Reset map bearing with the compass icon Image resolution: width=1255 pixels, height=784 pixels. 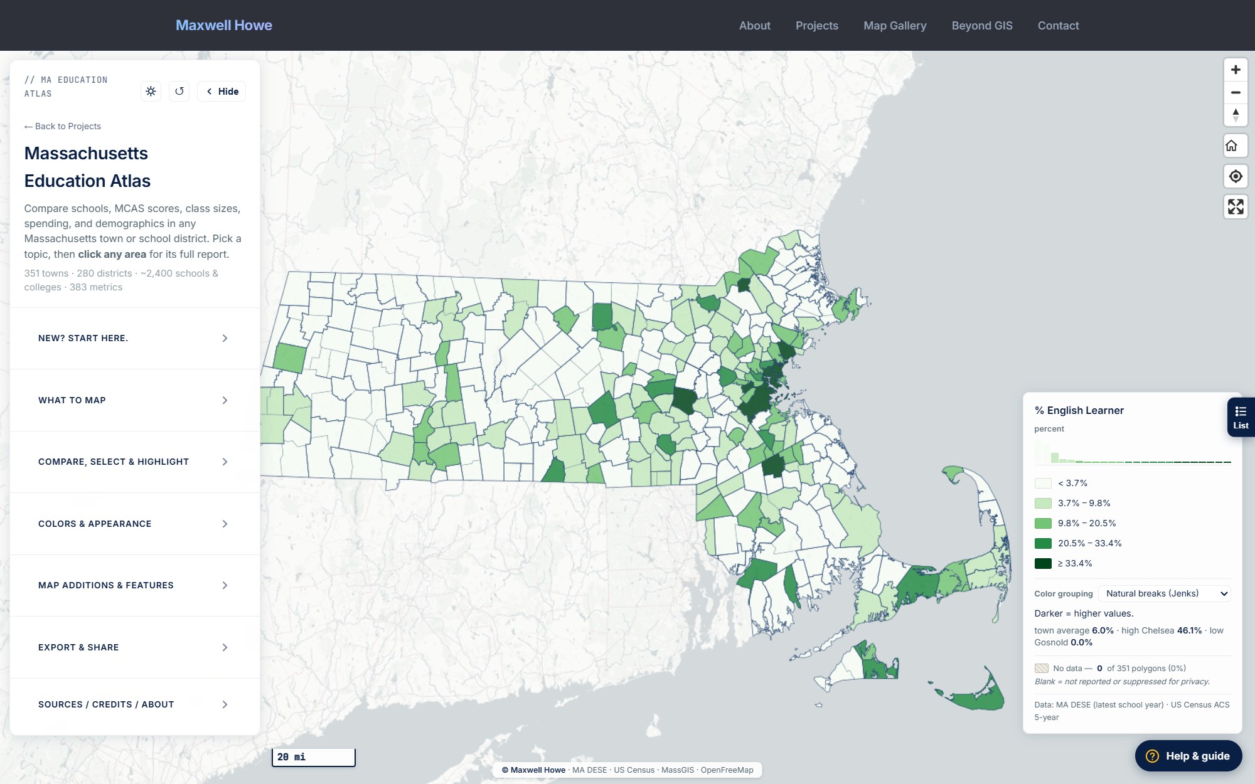1236,115
